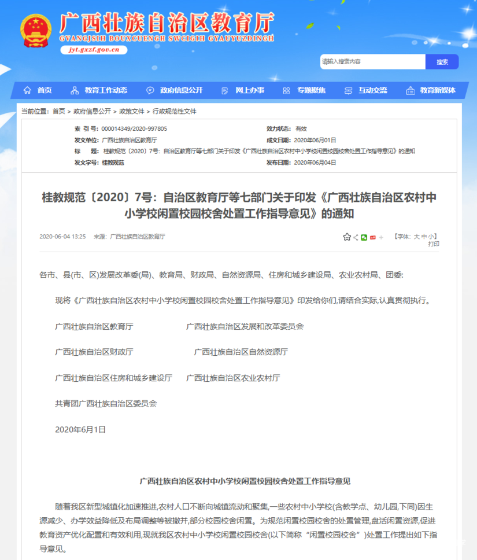477x560 pixels.
Task: Click 发布日期 value 2020年06月04日
Action: tap(315, 163)
